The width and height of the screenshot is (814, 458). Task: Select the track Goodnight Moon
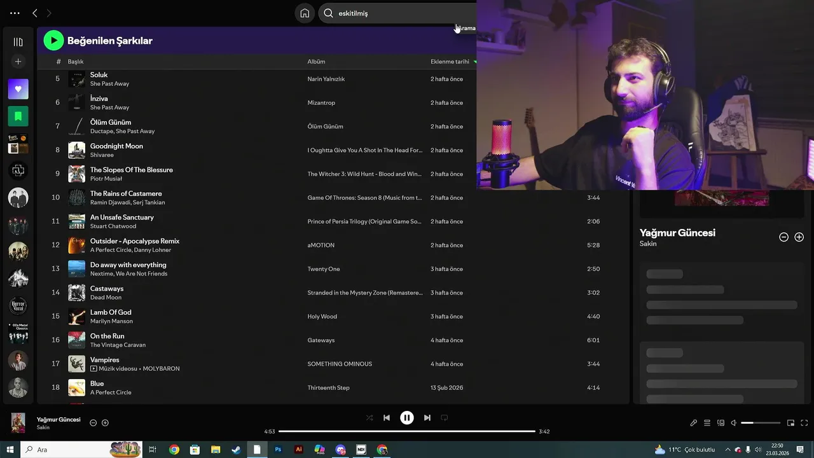point(116,146)
